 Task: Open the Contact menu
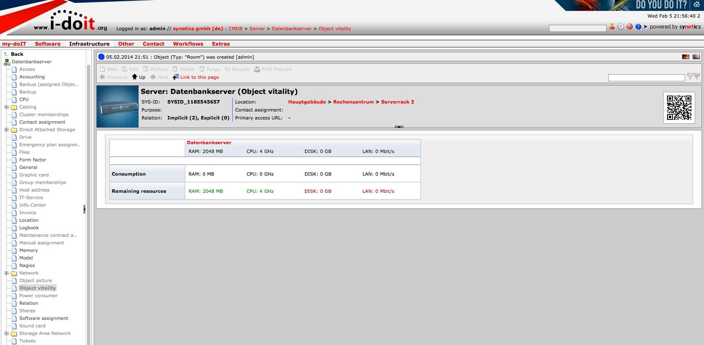(x=153, y=44)
